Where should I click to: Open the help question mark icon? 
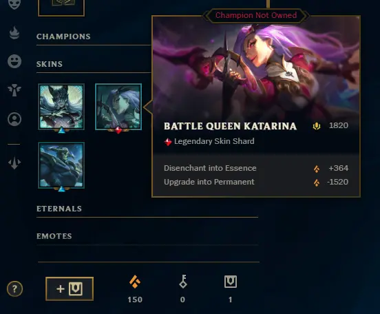coord(14,289)
